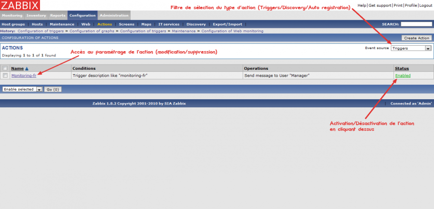The width and height of the screenshot is (434, 209).
Task: Open Maintenance submenu item
Action: 62,25
